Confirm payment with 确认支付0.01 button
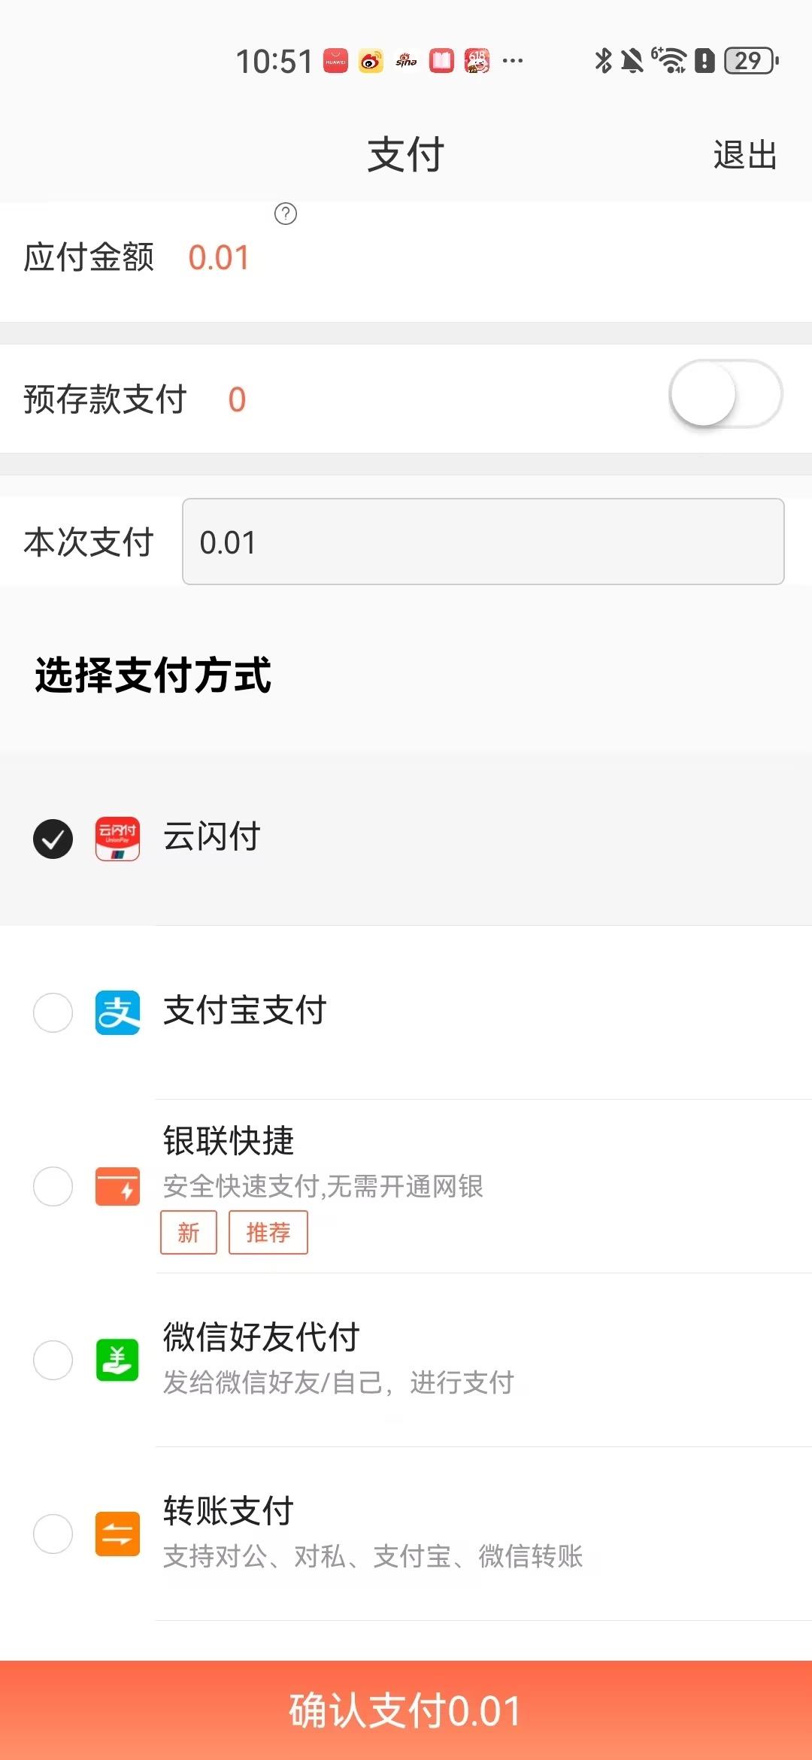The image size is (812, 1760). pos(406,1710)
